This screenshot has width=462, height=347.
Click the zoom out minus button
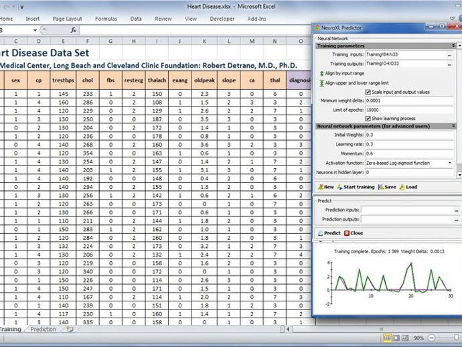[x=431, y=338]
